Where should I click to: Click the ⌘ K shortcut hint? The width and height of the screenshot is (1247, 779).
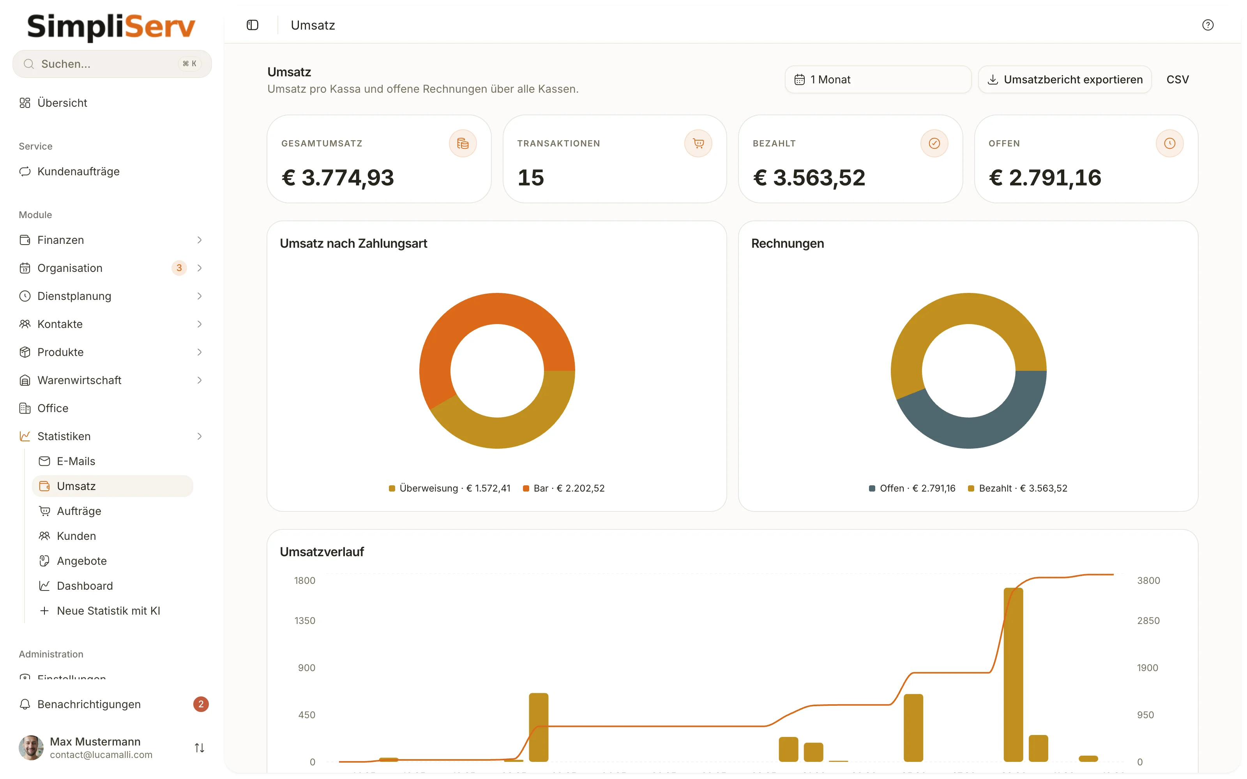pos(189,64)
